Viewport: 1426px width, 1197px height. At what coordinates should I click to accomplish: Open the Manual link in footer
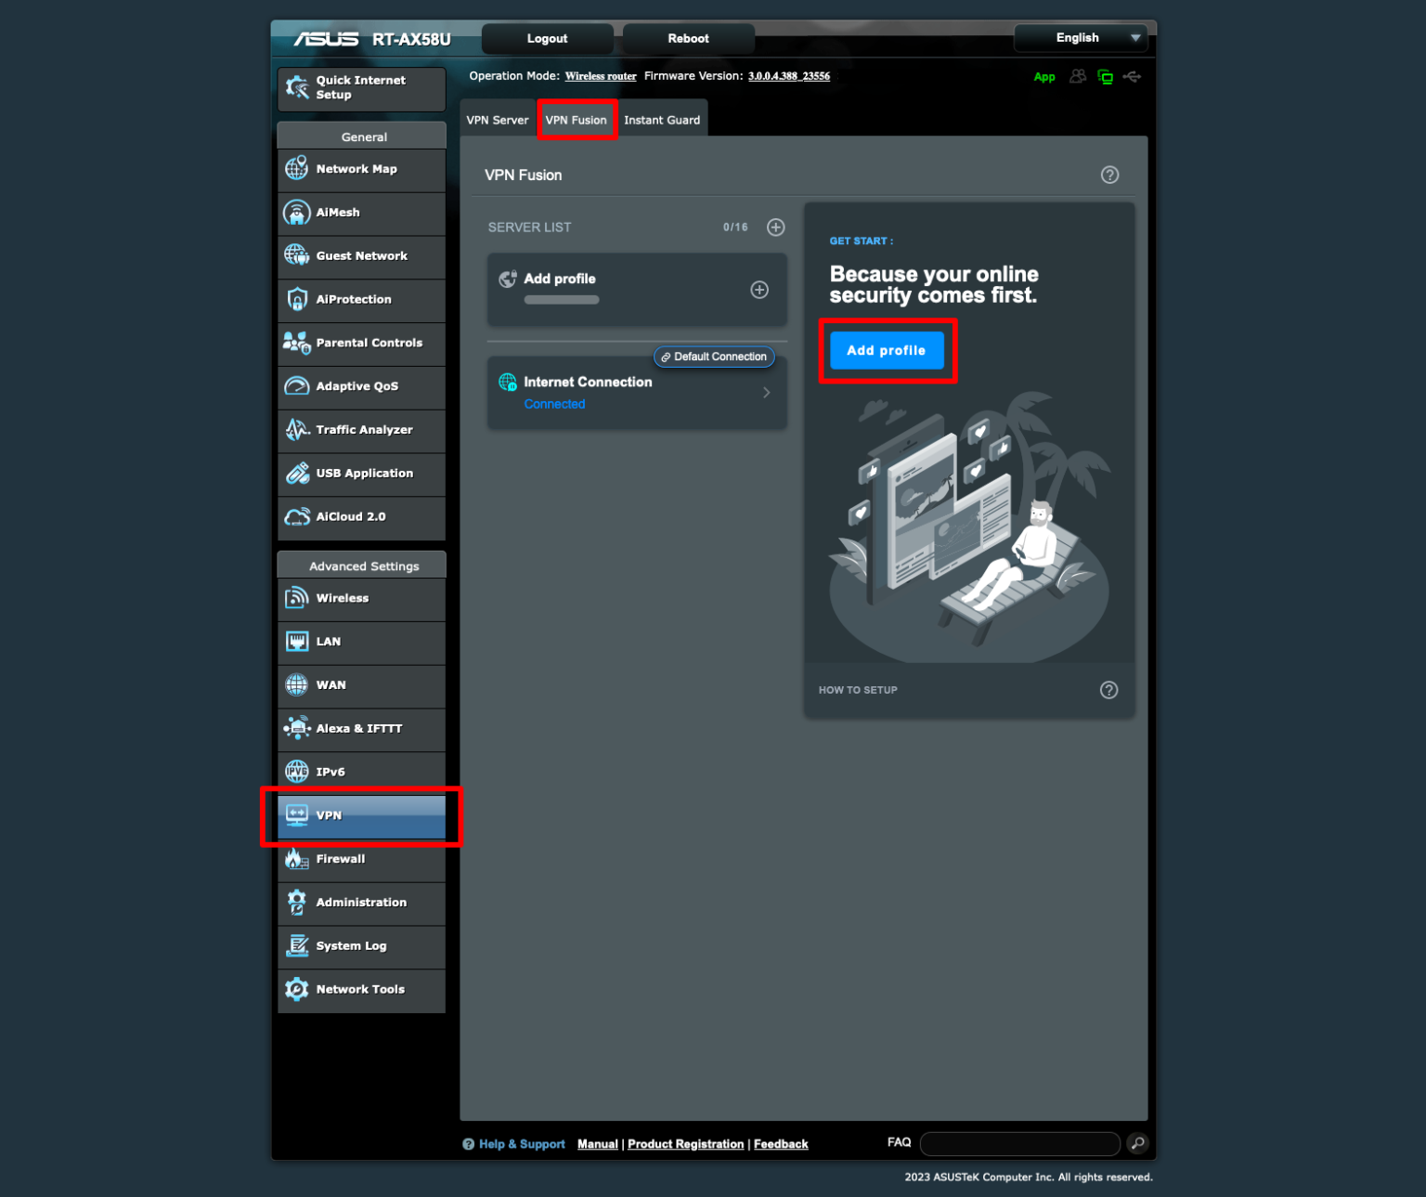597,1144
